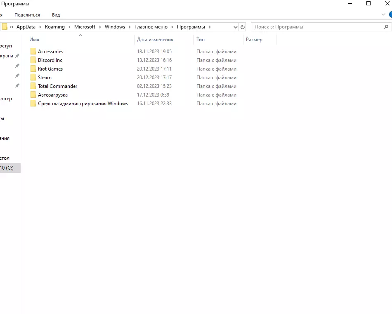The height and width of the screenshot is (314, 392).
Task: Select the Автозагрузка folder icon
Action: (33, 95)
